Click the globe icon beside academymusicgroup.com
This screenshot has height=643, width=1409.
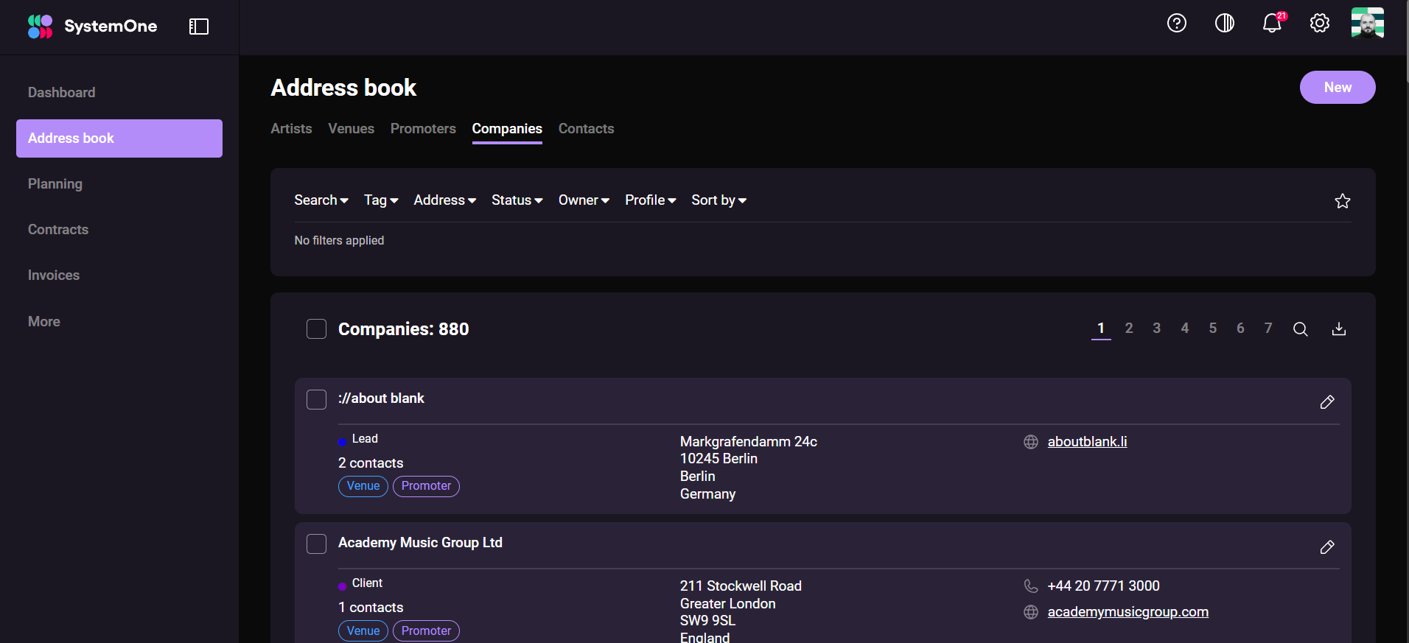(1031, 612)
